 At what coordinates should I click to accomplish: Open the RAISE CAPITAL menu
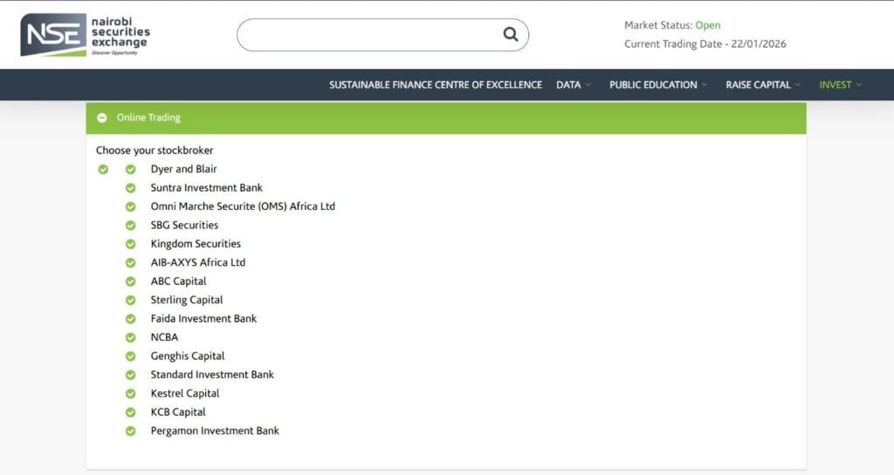click(x=759, y=85)
